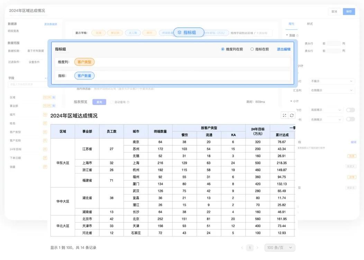Turn on the 底部展示 subtotal row toggle
This screenshot has width=364, height=260.
[351, 110]
